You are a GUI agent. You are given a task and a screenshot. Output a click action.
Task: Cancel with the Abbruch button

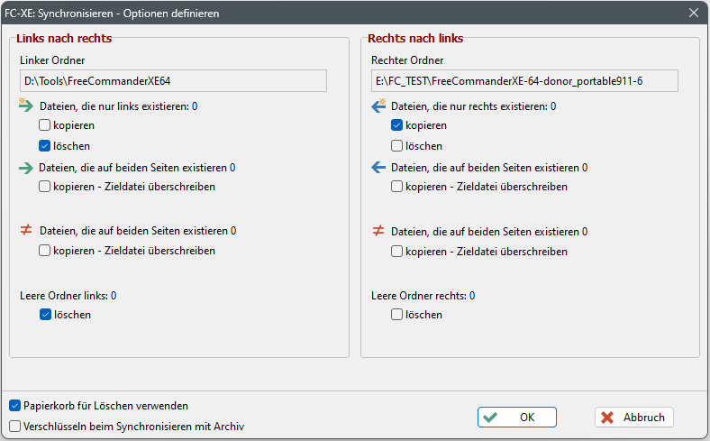(x=634, y=417)
